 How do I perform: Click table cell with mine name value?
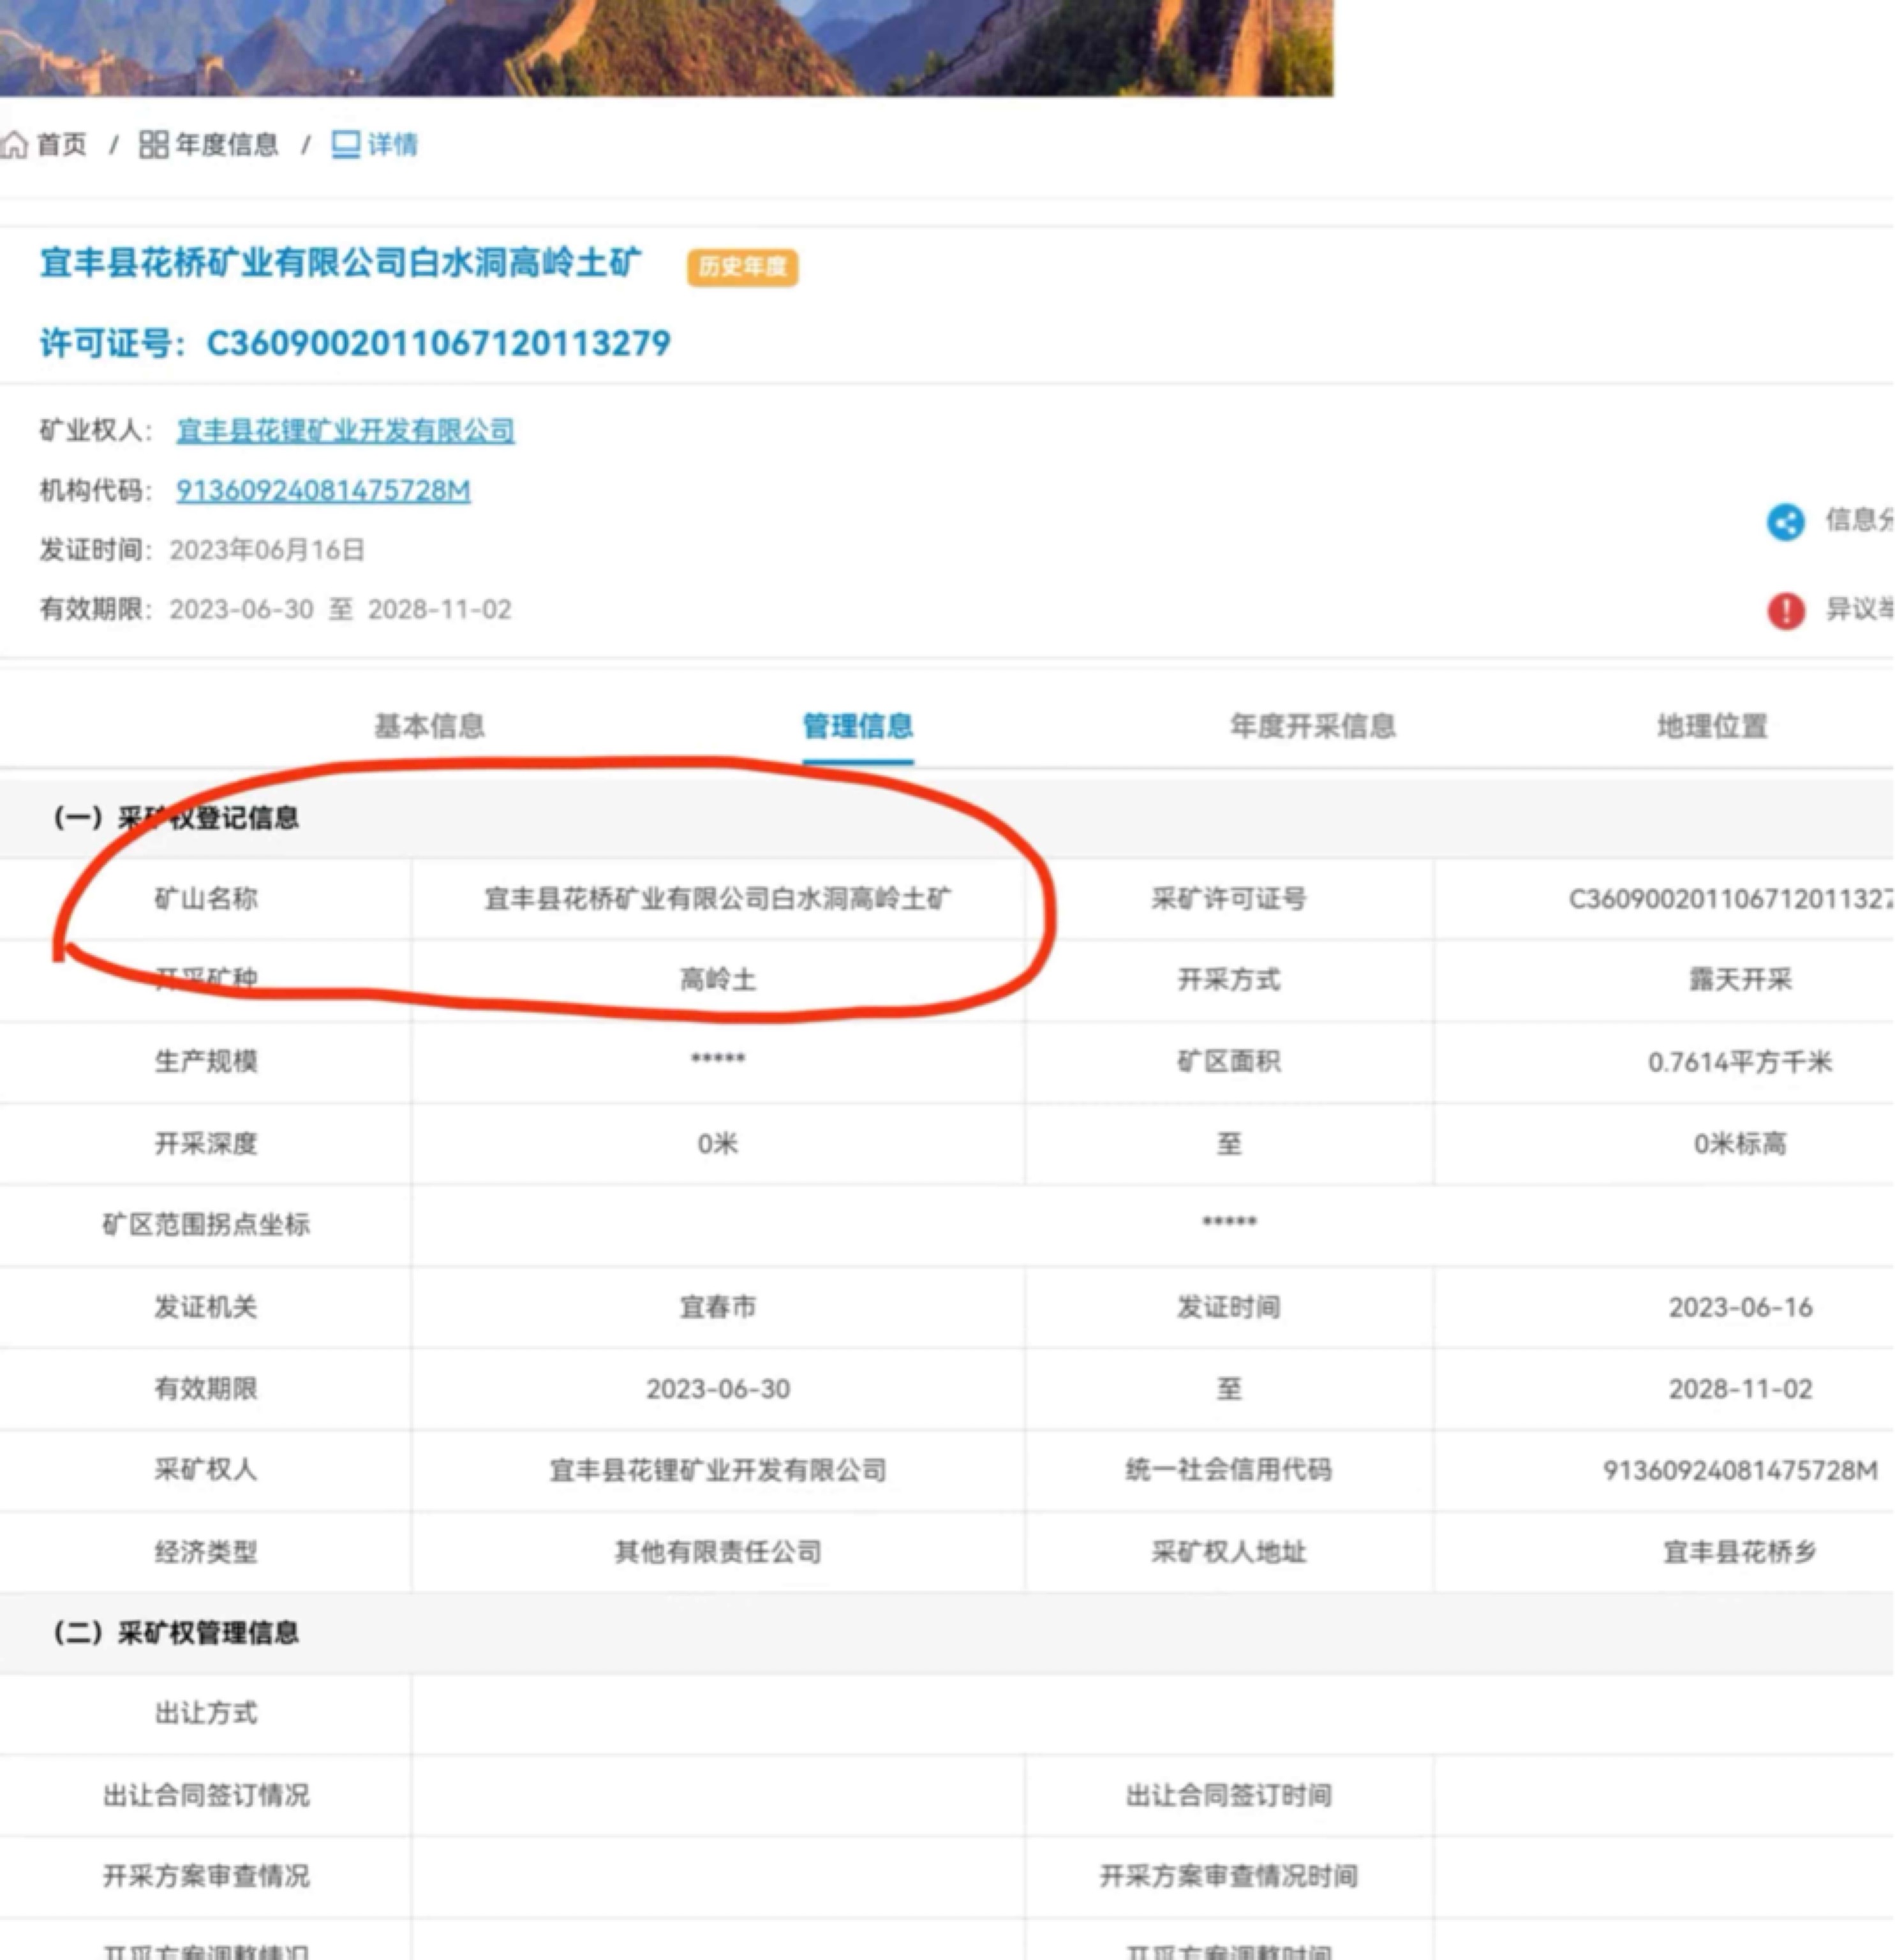pos(718,899)
